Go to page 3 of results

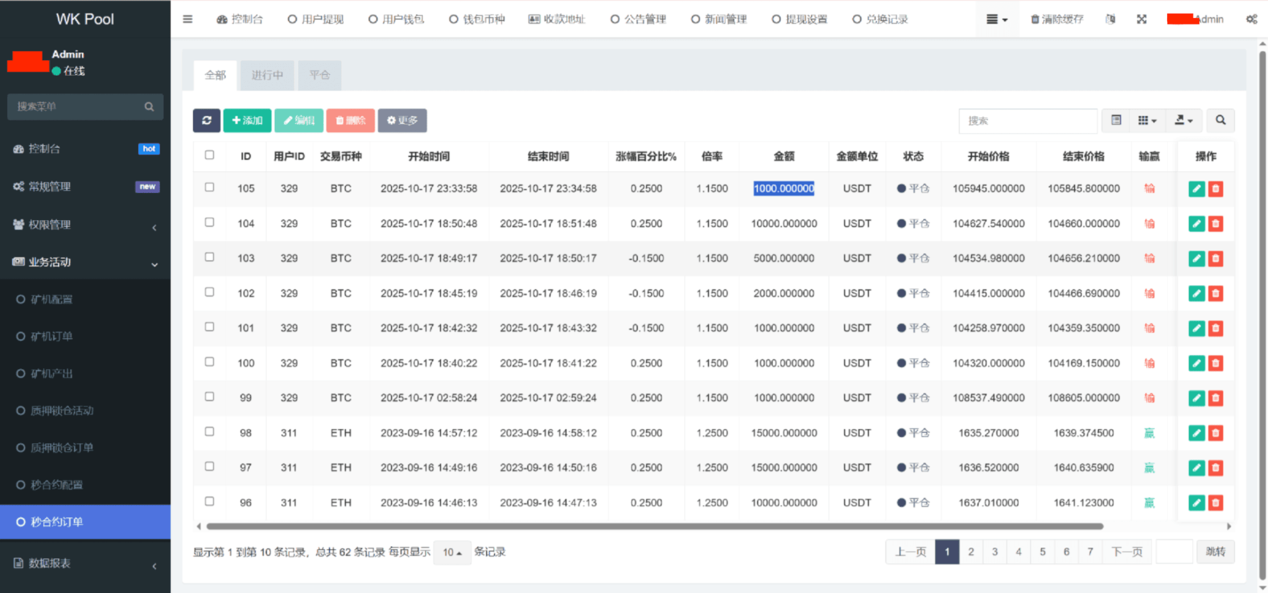pyautogui.click(x=995, y=551)
